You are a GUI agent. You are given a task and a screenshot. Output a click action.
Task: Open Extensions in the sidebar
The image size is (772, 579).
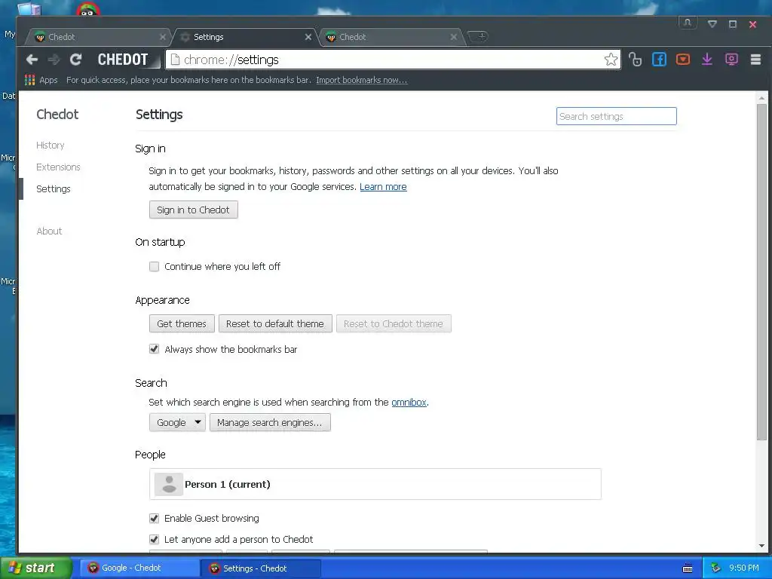tap(58, 167)
